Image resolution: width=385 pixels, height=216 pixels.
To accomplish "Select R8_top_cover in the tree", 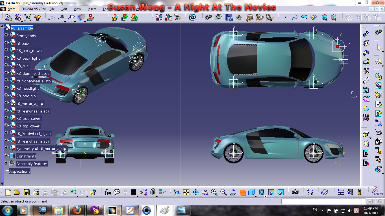I will (x=28, y=126).
